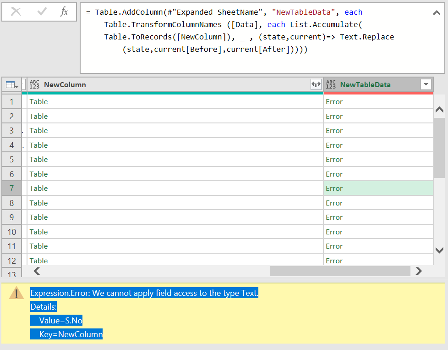Select Error cell in row 10
Viewport: 448px width, 350px height.
pyautogui.click(x=378, y=232)
